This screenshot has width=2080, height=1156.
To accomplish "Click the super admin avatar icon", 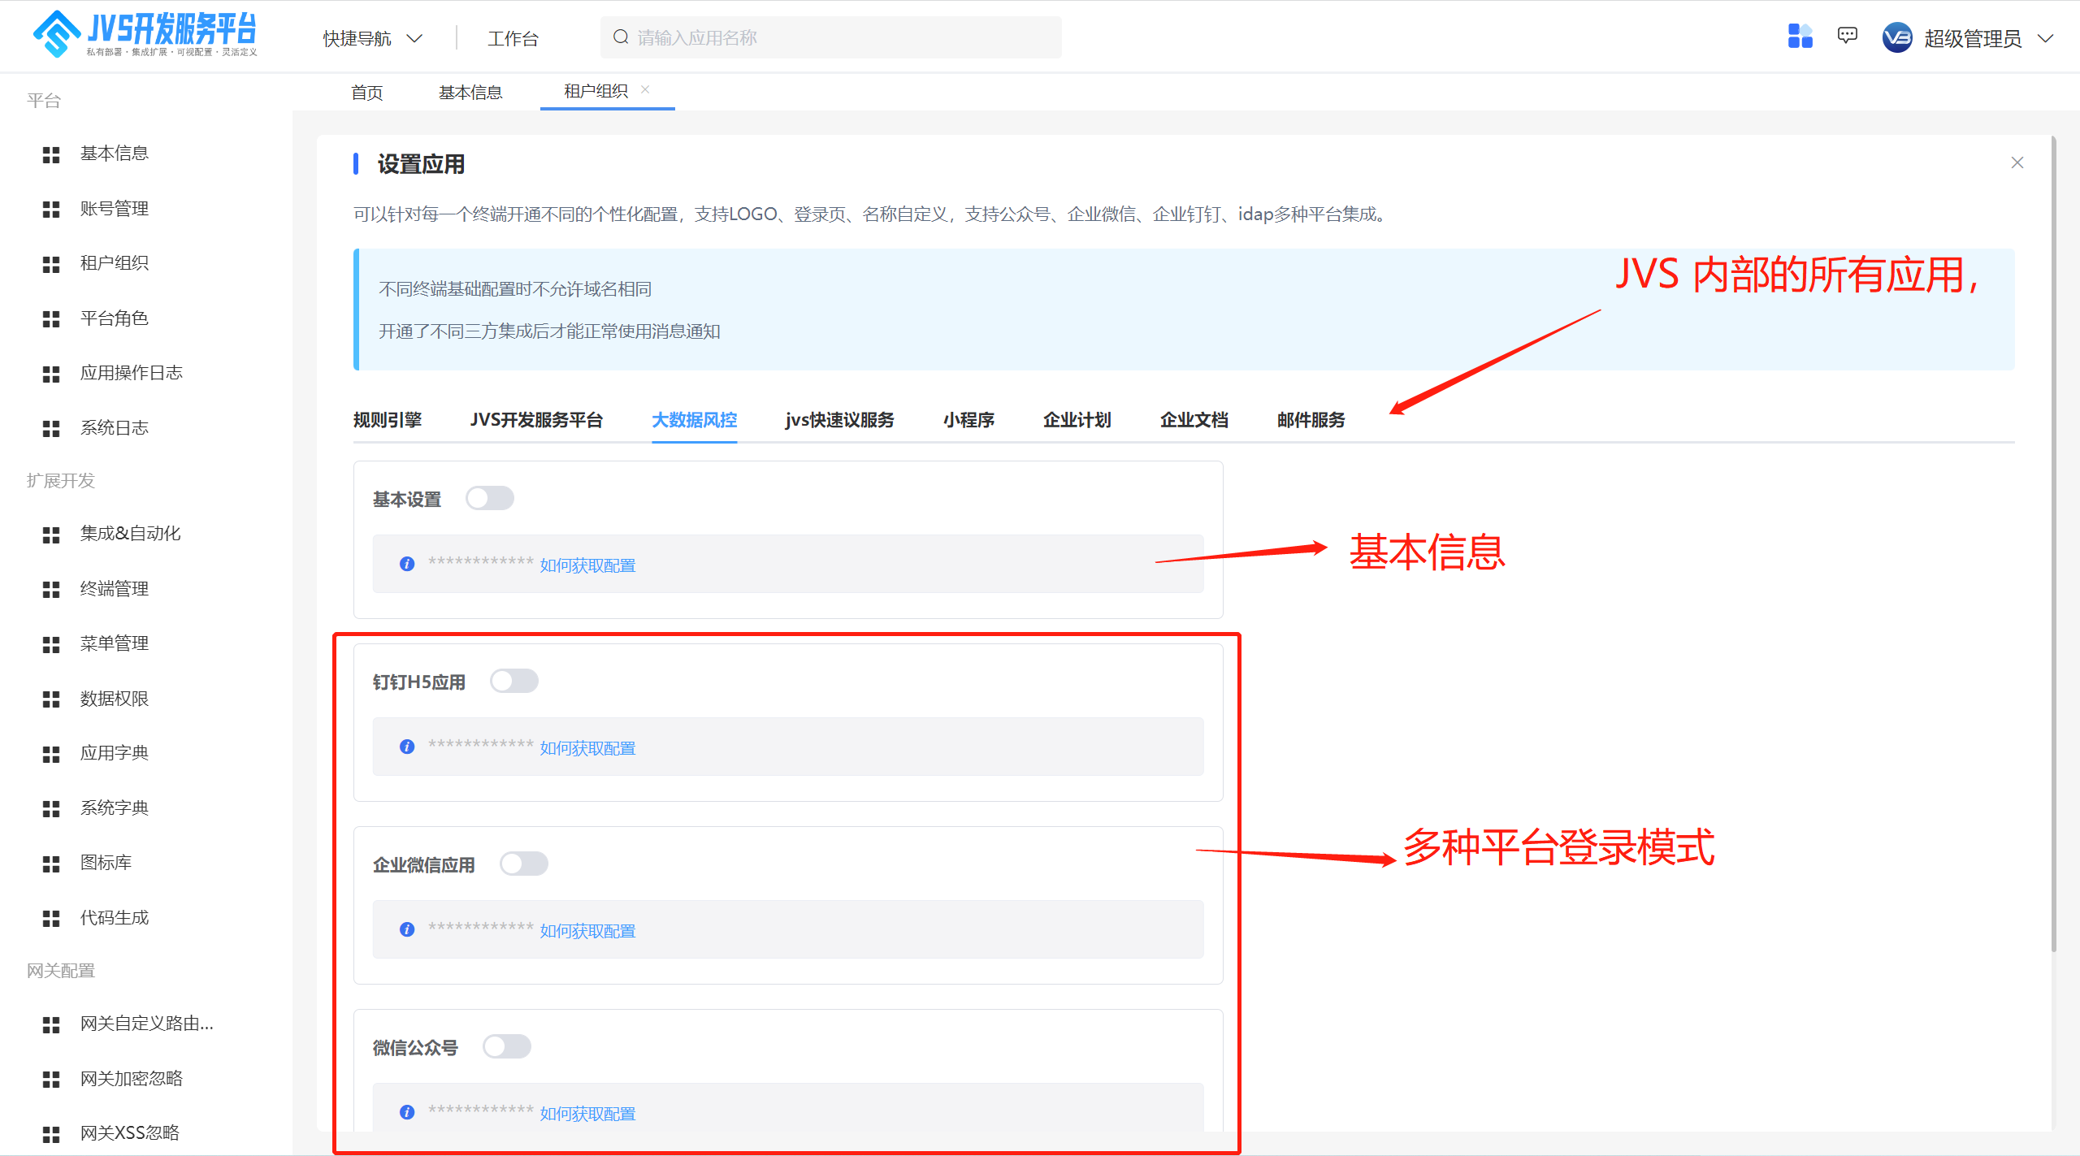I will click(1896, 38).
